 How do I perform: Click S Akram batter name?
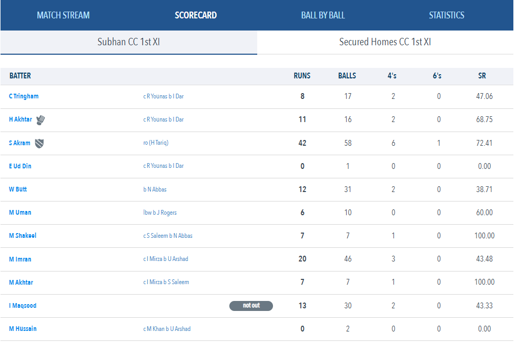(19, 143)
